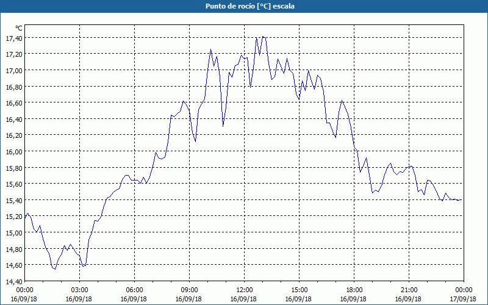Click the 03:00 time axis label
Viewport: 488px width, 305px height.
point(80,290)
